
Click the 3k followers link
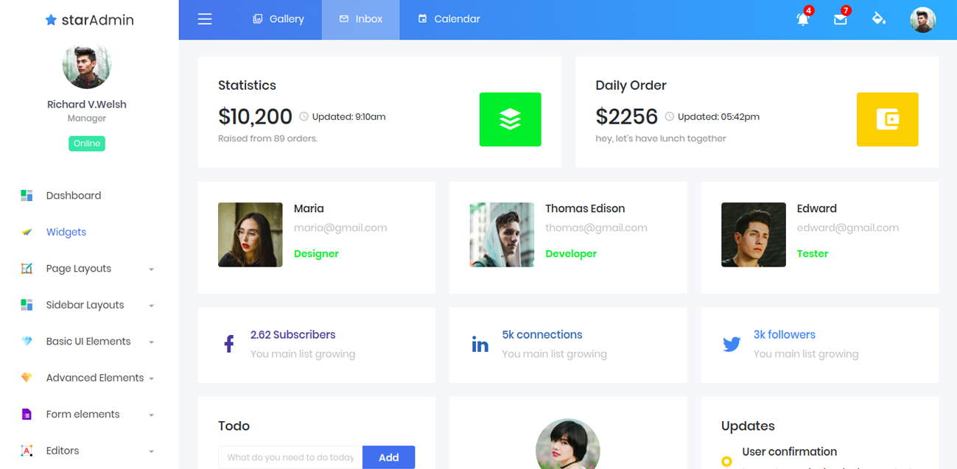click(784, 334)
